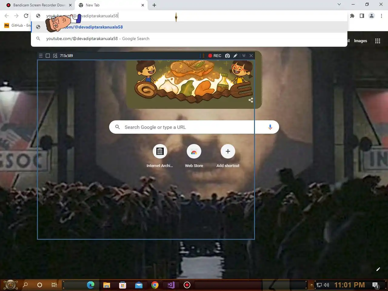Pause recording using the Bandicam pause bars
The image size is (388, 291).
click(x=202, y=56)
